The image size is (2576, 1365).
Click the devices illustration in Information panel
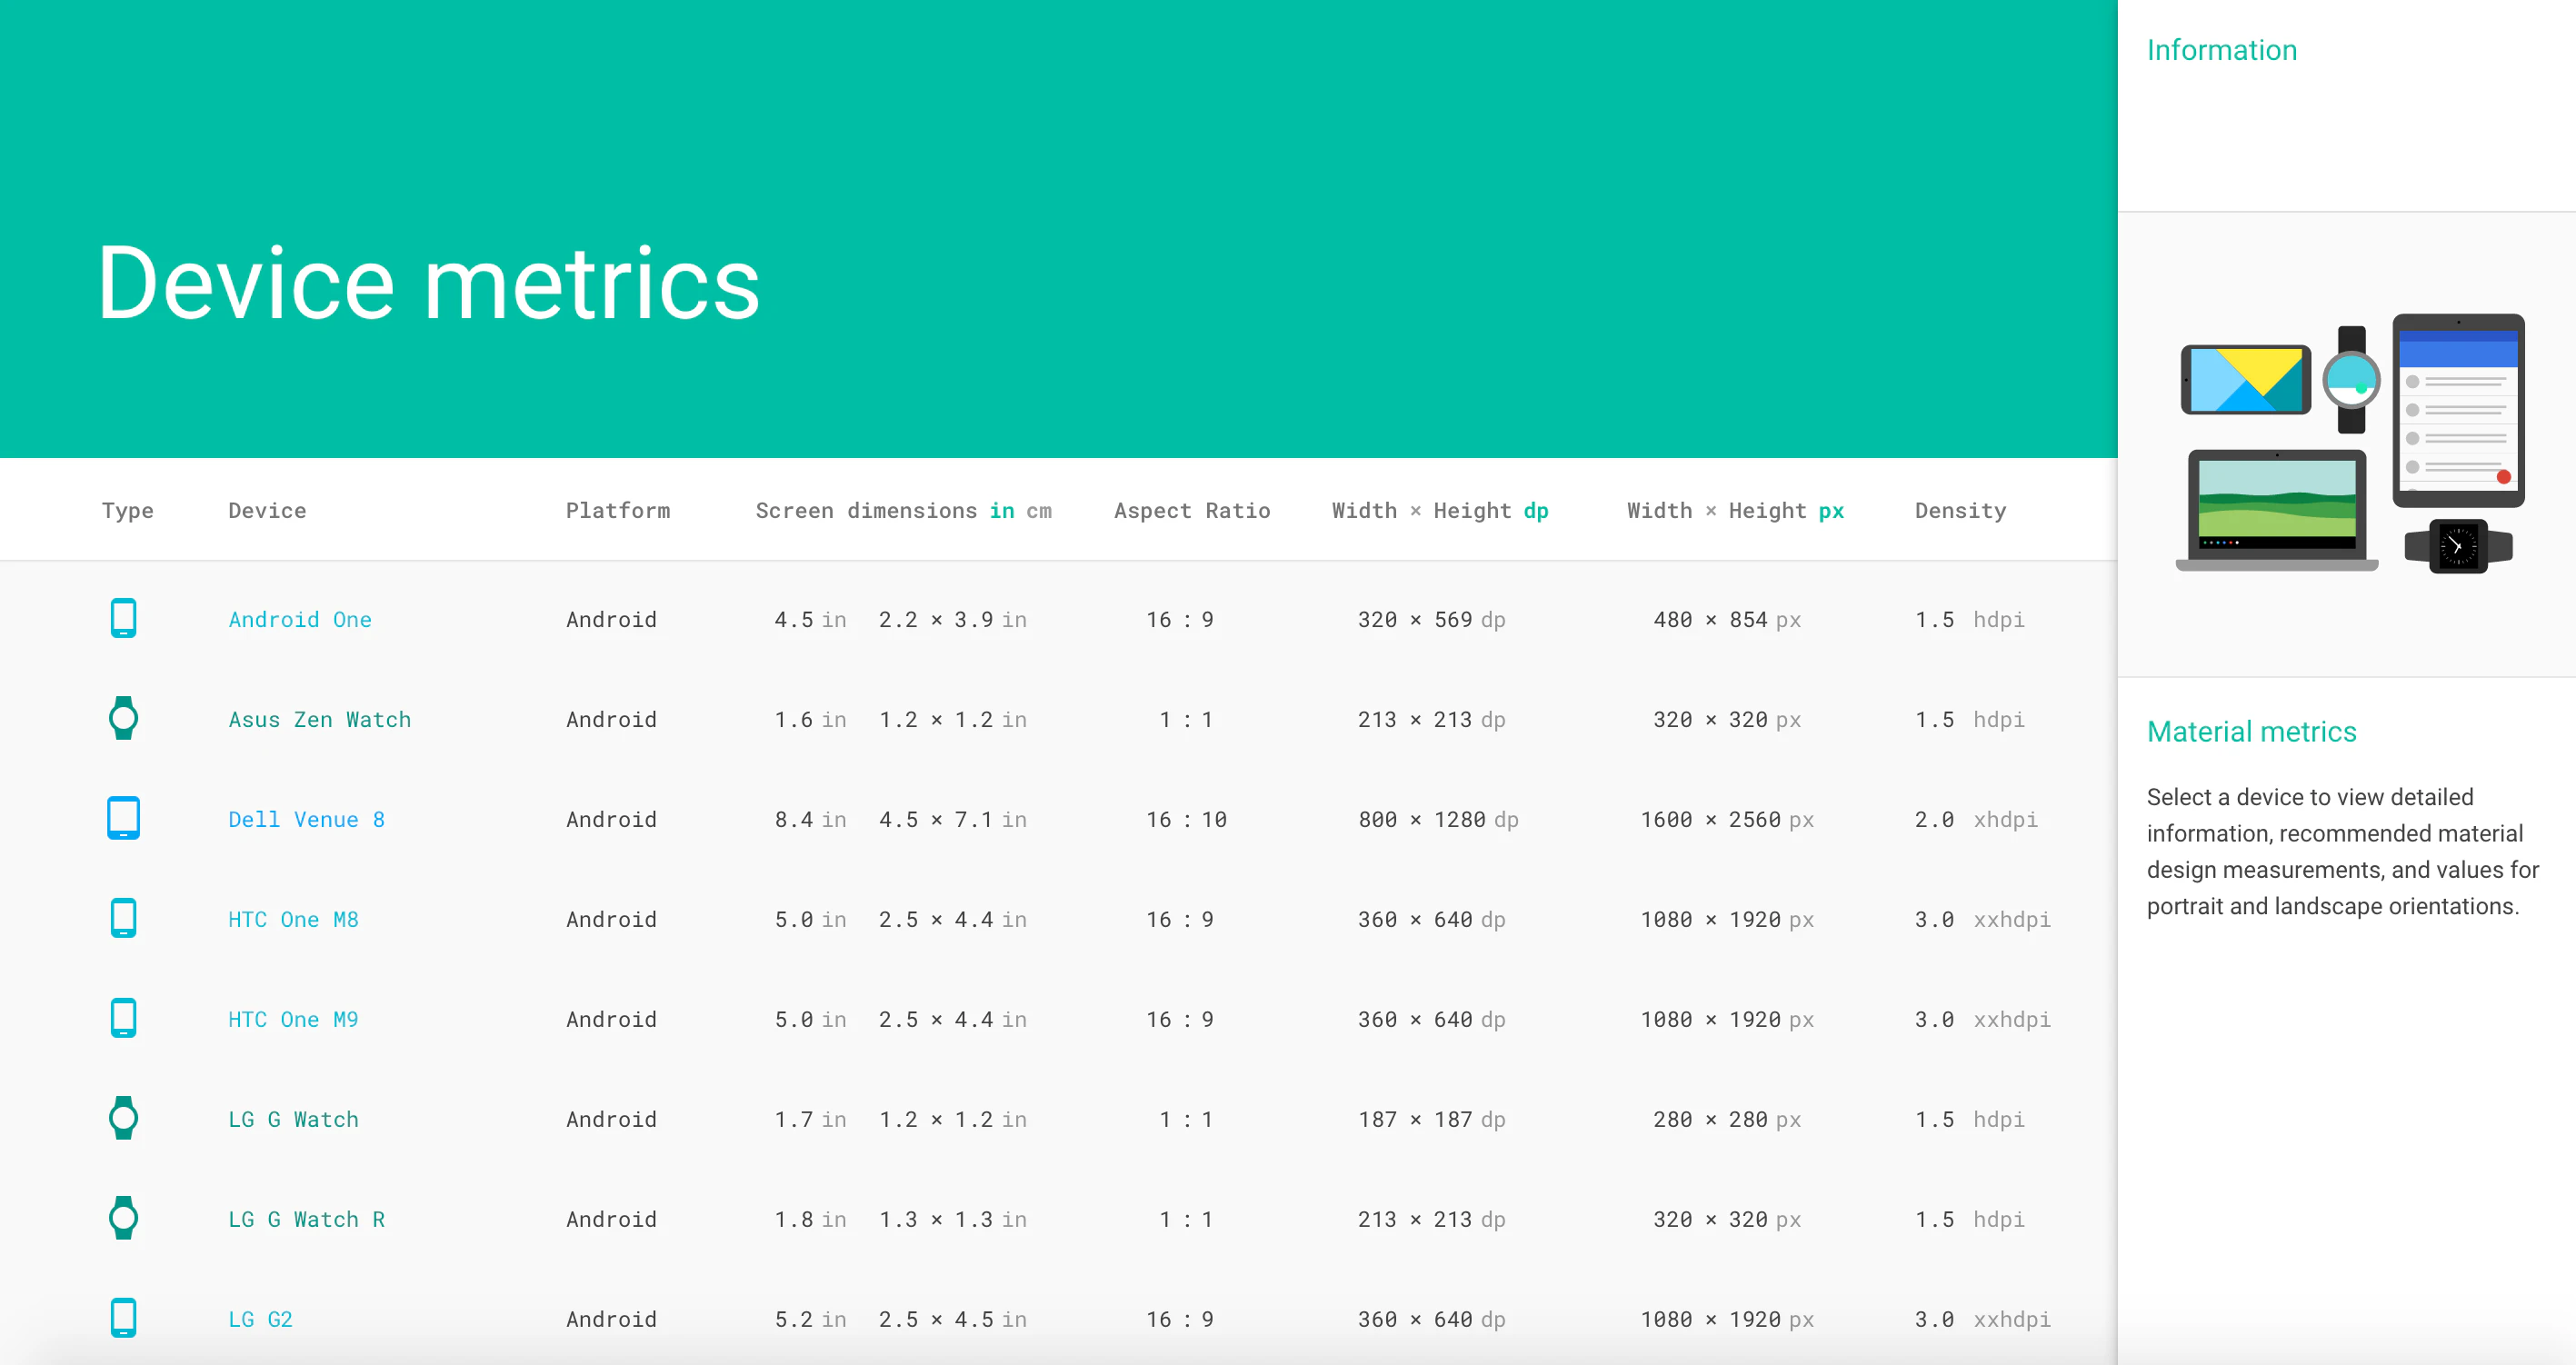tap(2349, 444)
